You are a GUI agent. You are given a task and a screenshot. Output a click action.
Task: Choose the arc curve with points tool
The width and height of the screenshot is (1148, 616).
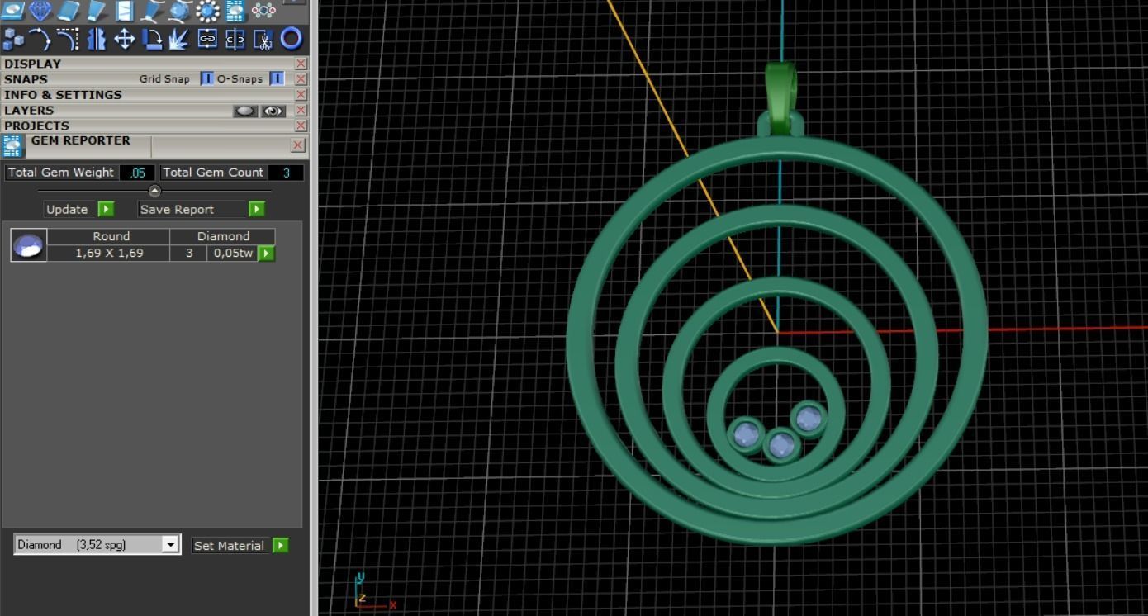(x=40, y=39)
